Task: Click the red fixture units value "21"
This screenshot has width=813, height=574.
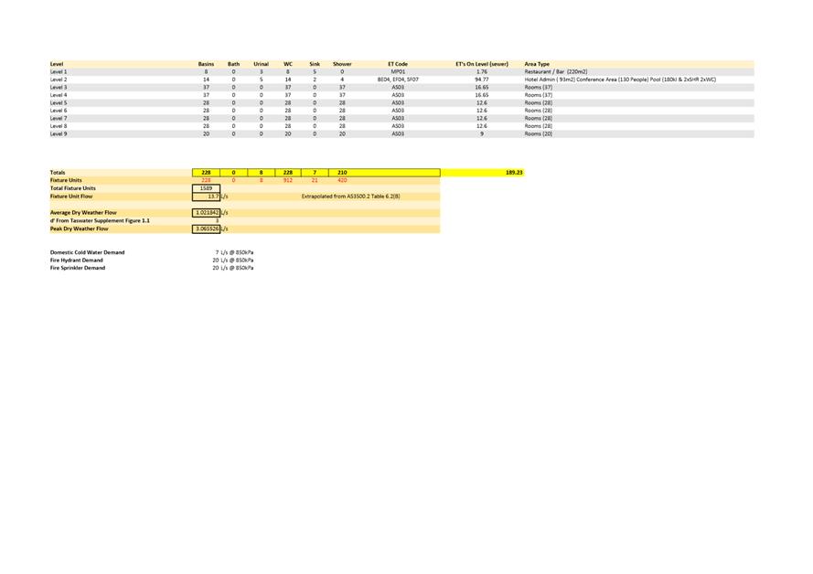Action: (315, 180)
